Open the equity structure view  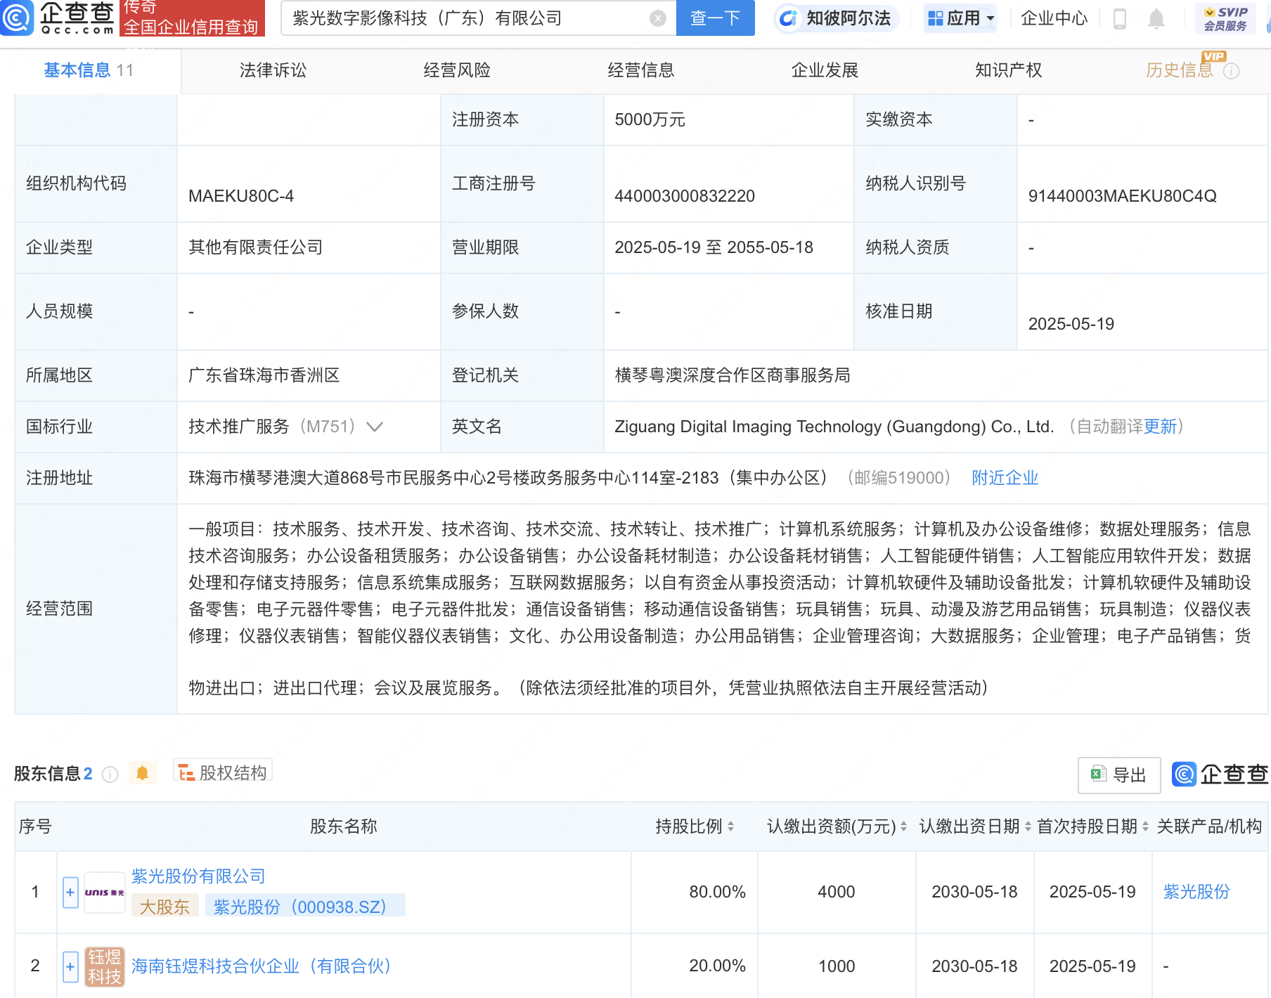tap(223, 772)
